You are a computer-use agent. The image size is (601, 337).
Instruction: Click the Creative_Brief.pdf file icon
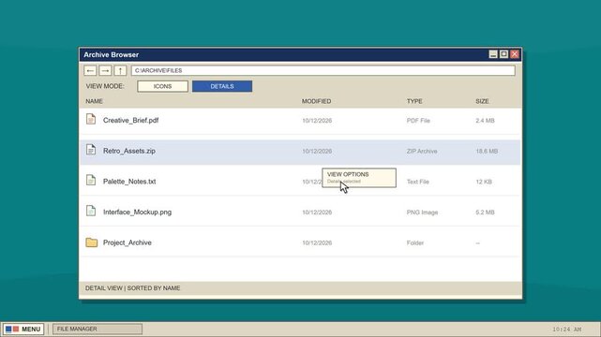coord(91,119)
